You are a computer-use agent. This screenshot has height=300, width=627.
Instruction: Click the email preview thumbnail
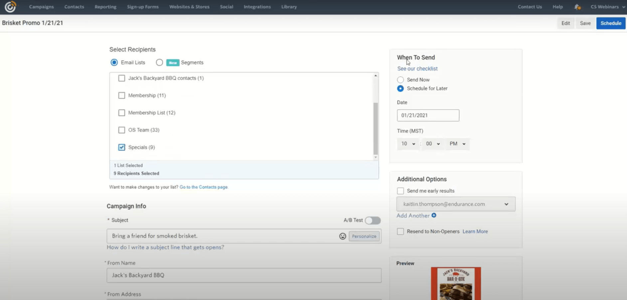(x=456, y=283)
